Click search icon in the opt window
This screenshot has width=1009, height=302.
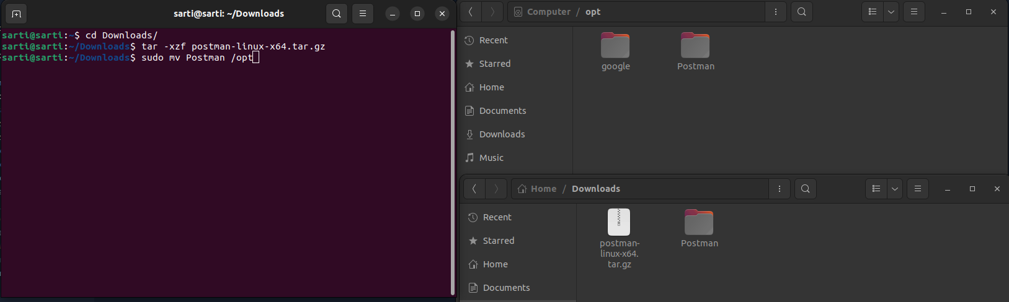802,12
